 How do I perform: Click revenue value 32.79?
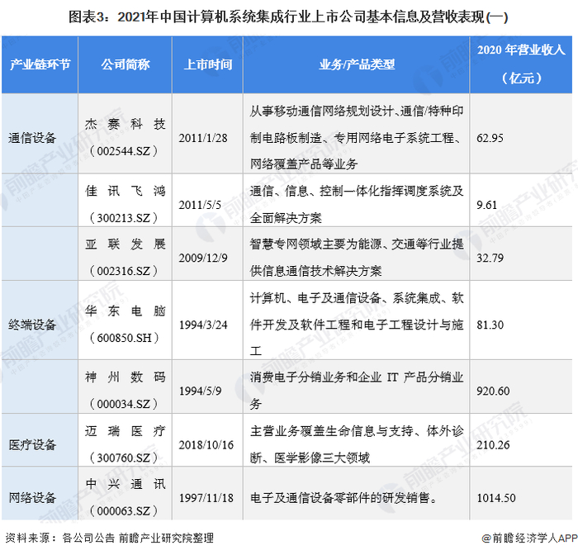point(490,258)
